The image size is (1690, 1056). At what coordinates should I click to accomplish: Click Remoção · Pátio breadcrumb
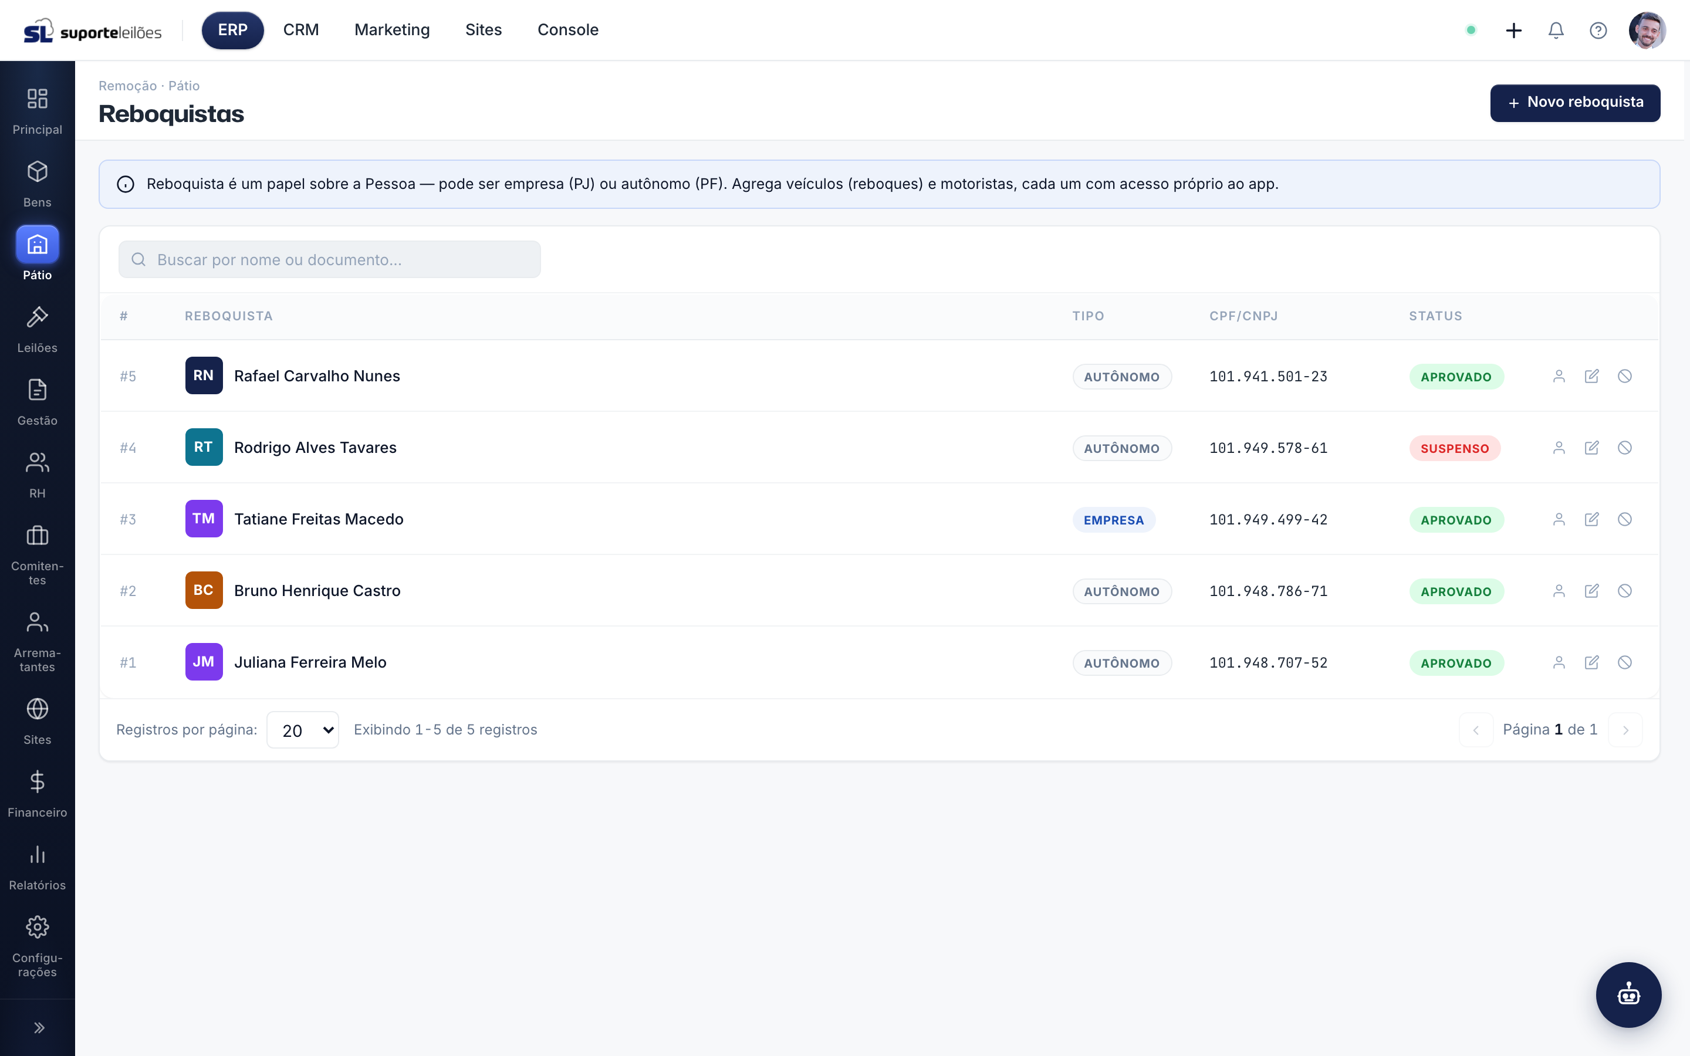click(x=148, y=86)
